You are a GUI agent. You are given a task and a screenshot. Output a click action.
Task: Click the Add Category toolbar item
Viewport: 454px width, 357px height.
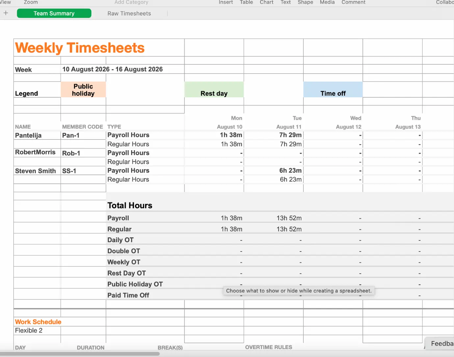pyautogui.click(x=131, y=2)
